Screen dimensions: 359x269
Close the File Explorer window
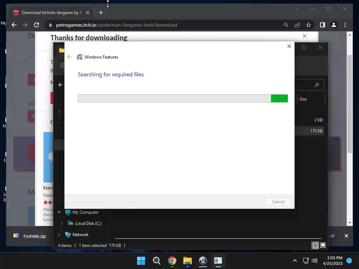click(x=320, y=47)
